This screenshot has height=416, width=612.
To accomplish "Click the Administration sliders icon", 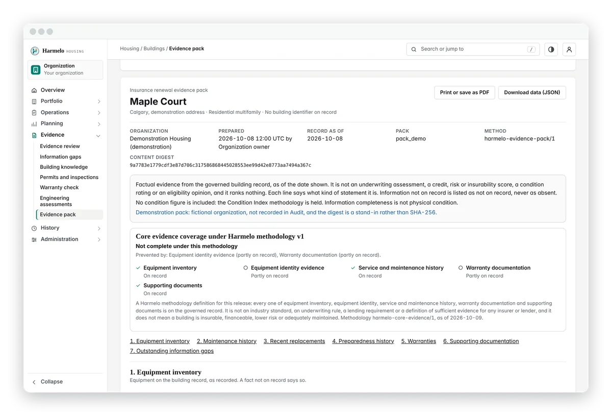I will coord(34,239).
